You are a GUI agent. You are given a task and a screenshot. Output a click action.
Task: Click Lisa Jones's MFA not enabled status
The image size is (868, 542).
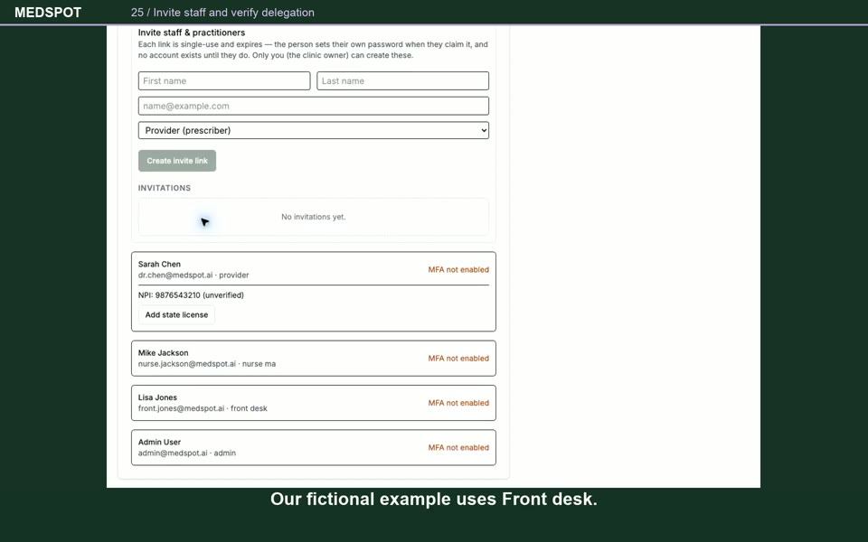458,403
